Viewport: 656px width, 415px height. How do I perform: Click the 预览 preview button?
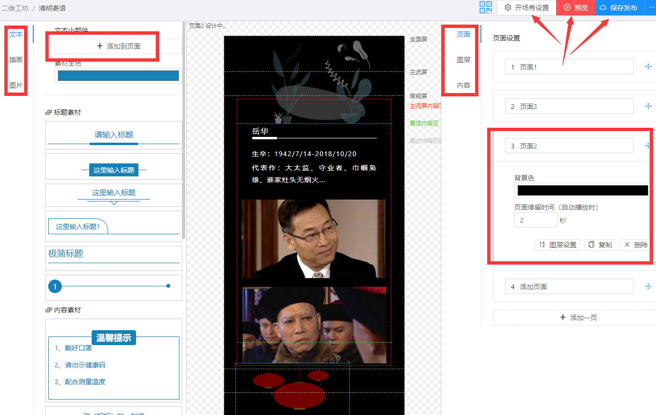tap(575, 8)
